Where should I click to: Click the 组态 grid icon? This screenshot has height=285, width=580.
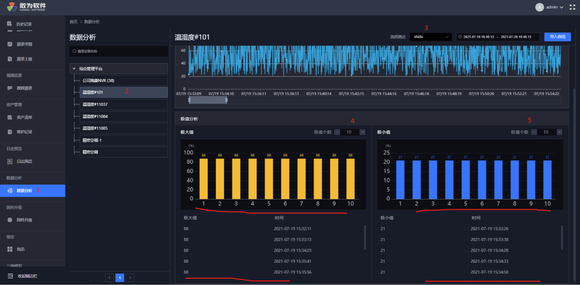pos(10,249)
